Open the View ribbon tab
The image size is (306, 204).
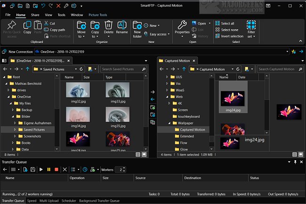[48, 15]
